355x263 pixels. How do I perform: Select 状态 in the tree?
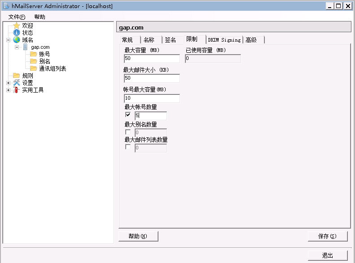click(x=28, y=33)
